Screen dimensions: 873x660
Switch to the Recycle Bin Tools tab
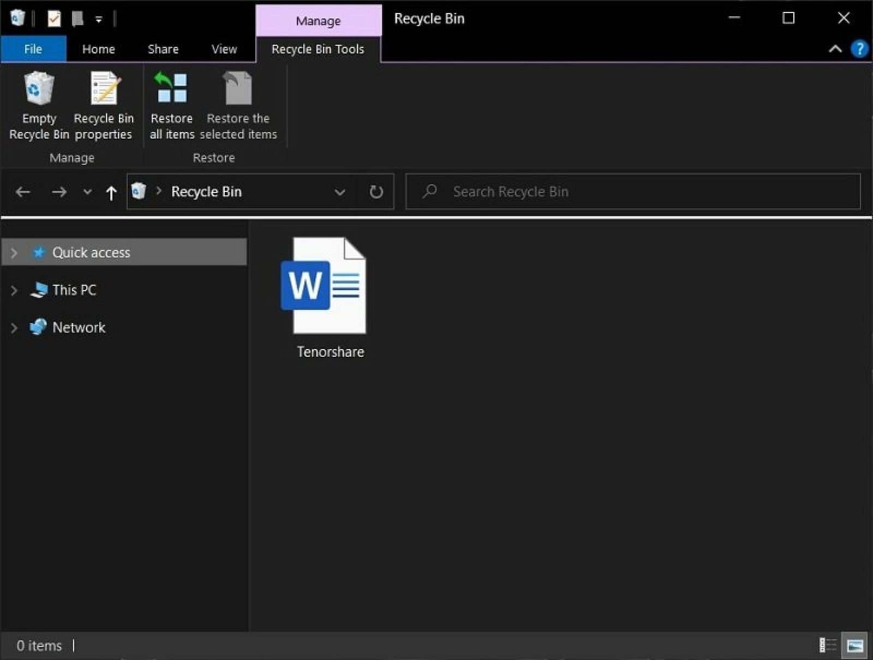[318, 49]
